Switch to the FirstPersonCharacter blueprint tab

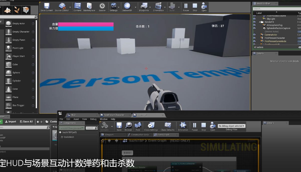(114, 115)
